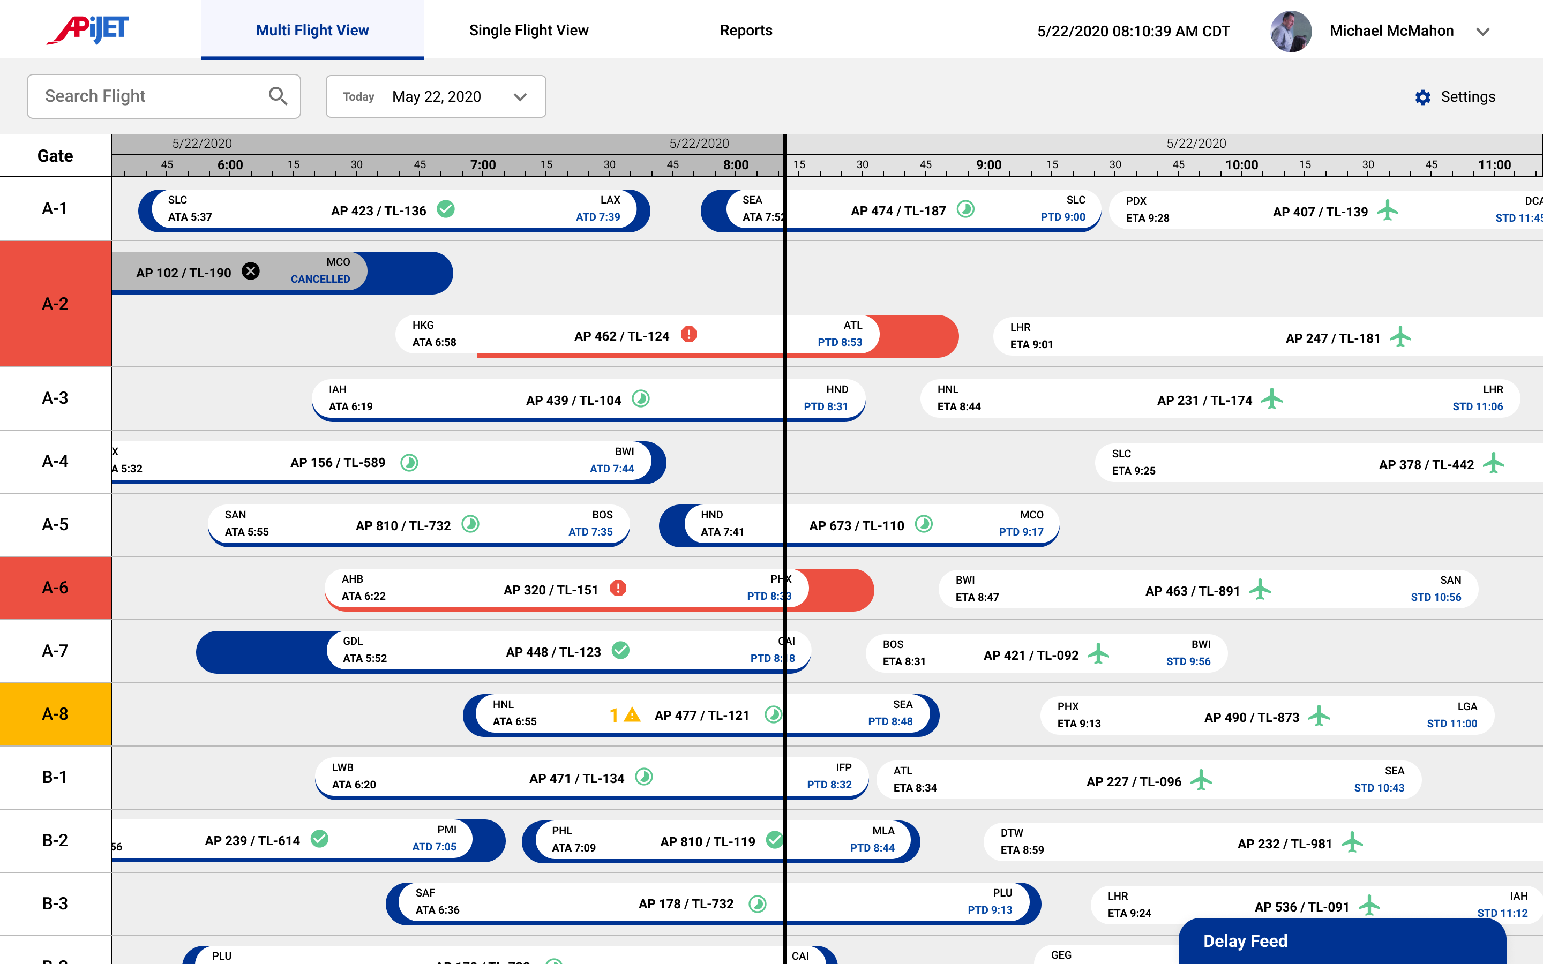
Task: Click the APiJET logo
Action: click(88, 29)
